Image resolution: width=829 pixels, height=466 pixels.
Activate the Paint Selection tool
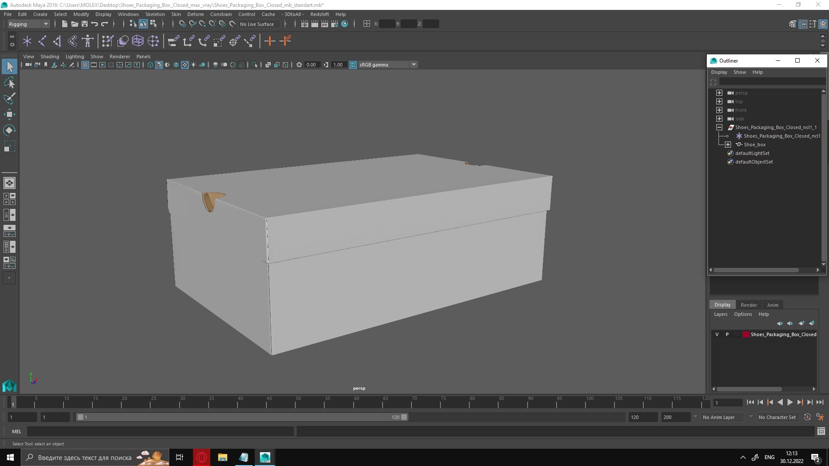pos(9,98)
